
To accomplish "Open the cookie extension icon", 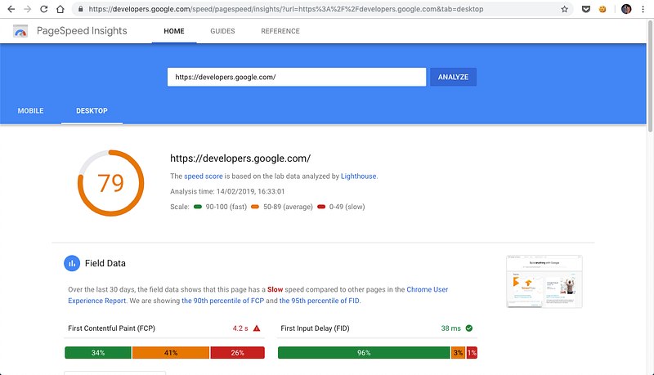I will (602, 9).
